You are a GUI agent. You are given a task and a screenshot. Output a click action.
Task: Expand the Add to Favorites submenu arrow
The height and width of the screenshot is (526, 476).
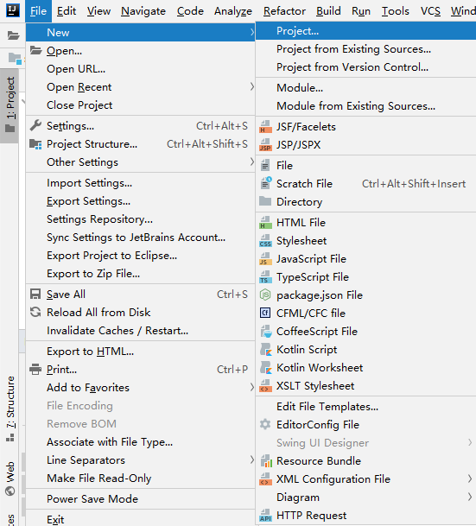point(251,388)
